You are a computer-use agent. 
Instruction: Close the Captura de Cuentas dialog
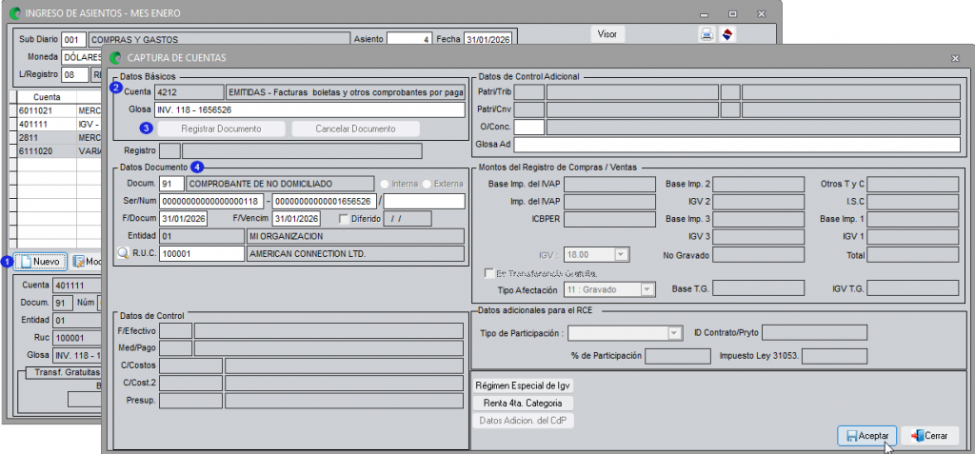pyautogui.click(x=955, y=58)
